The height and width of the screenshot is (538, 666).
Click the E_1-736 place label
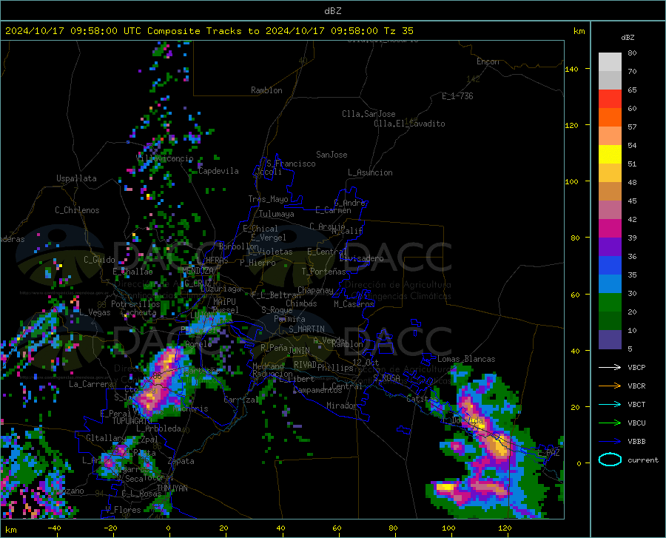(457, 96)
